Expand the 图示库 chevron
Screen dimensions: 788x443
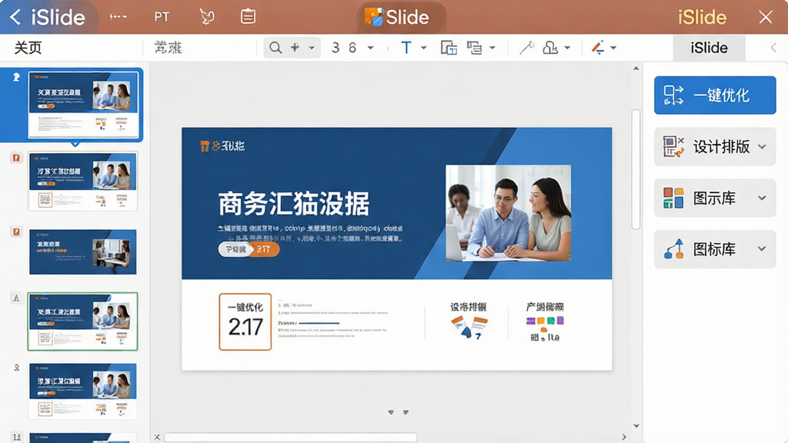coord(762,198)
